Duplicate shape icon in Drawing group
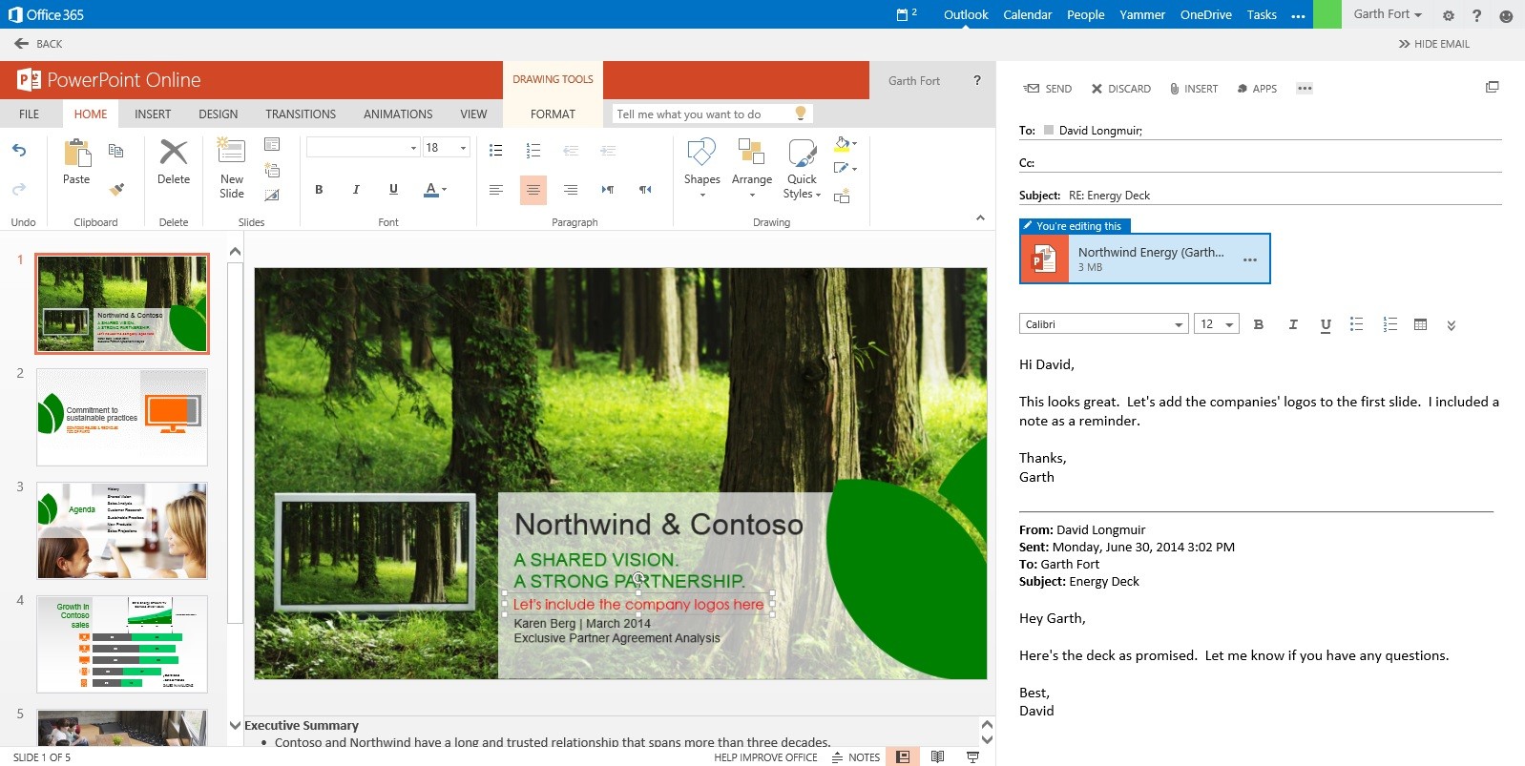This screenshot has height=766, width=1525. pyautogui.click(x=842, y=197)
